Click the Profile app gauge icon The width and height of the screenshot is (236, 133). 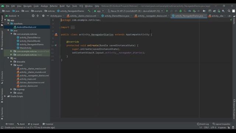coord(190,11)
